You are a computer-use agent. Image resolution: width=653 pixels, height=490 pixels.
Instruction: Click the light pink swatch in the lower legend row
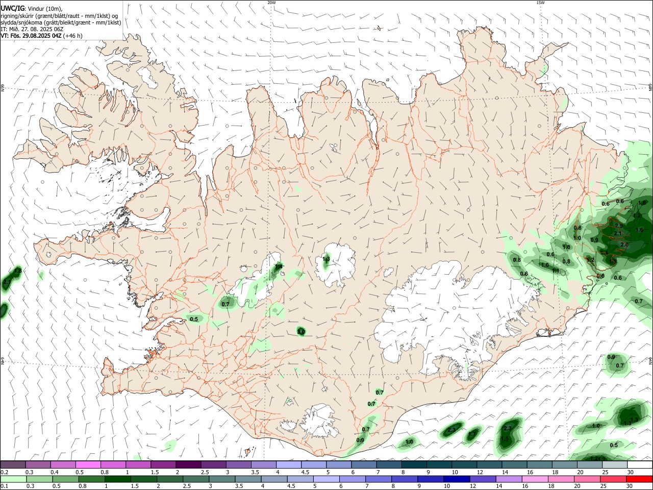coord(536,479)
